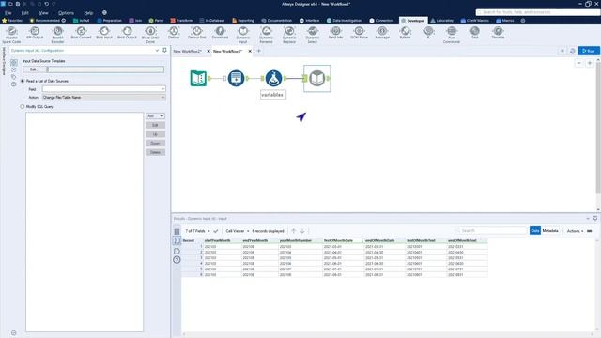Zoom in the canvas with plus button
The height and width of the screenshot is (338, 601).
(590, 63)
